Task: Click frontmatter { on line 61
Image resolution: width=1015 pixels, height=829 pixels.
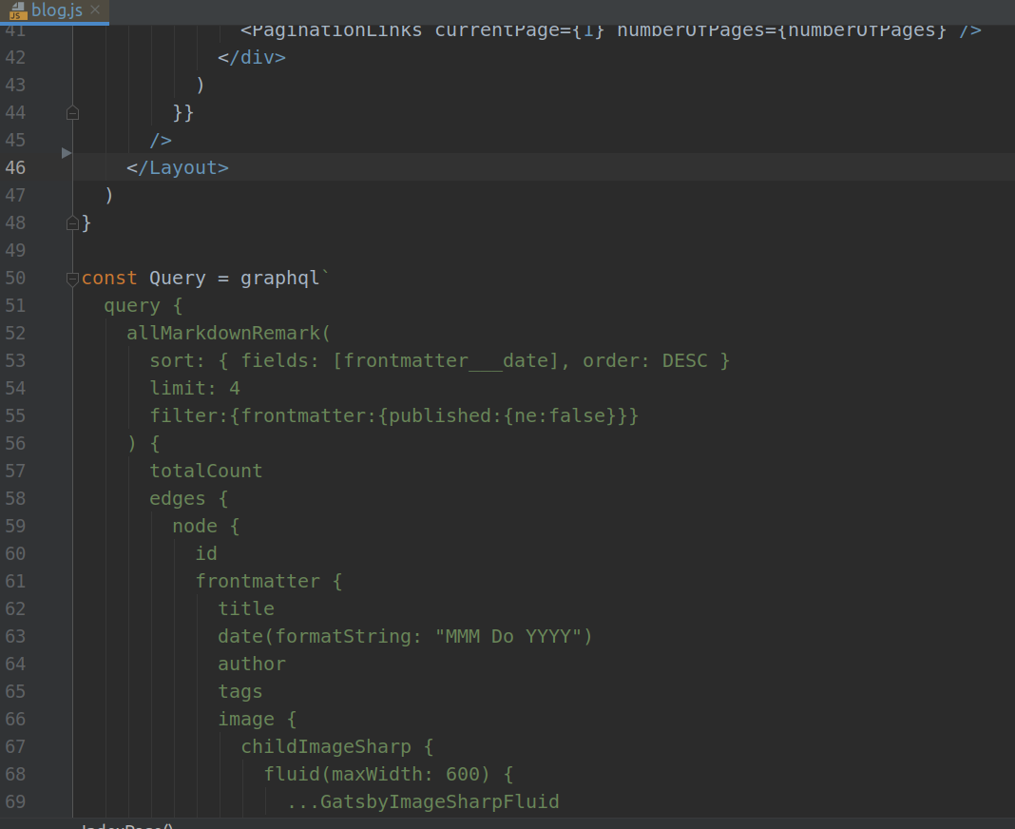Action: click(x=269, y=581)
